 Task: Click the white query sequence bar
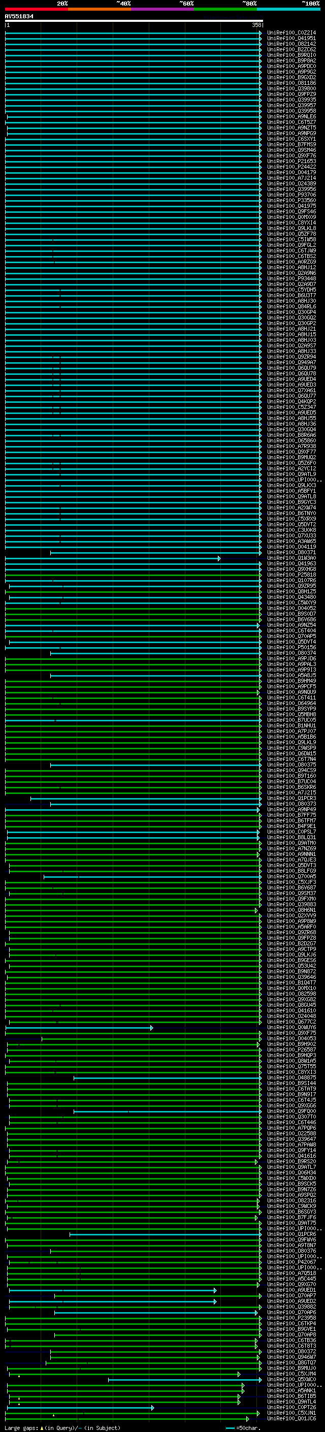(x=134, y=20)
